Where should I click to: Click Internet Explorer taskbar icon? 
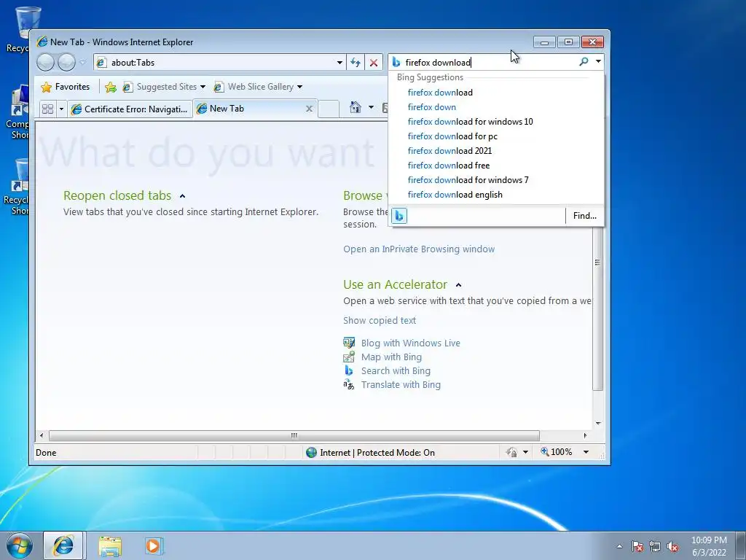pos(64,545)
